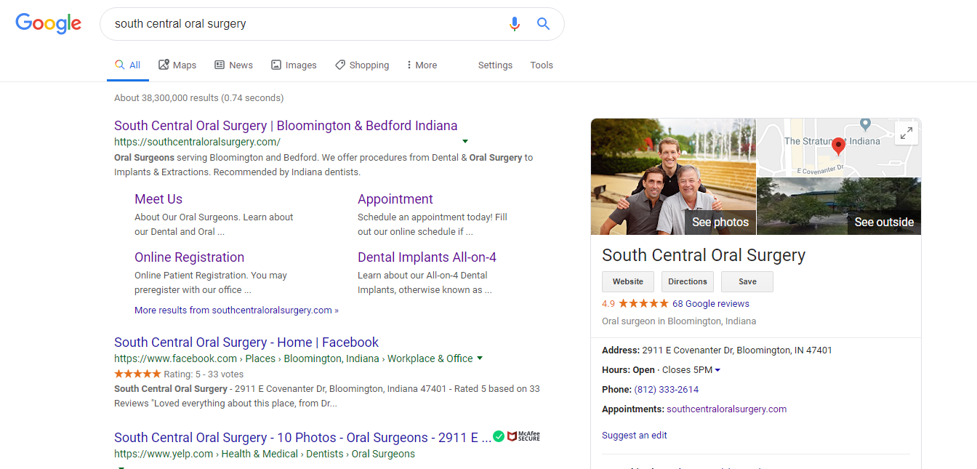
Task: Expand the map with the fullscreen arrows icon
Action: (906, 134)
